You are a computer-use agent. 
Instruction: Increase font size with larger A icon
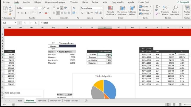[x=44, y=8]
